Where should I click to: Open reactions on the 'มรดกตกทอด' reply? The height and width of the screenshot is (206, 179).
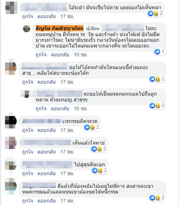click(157, 106)
